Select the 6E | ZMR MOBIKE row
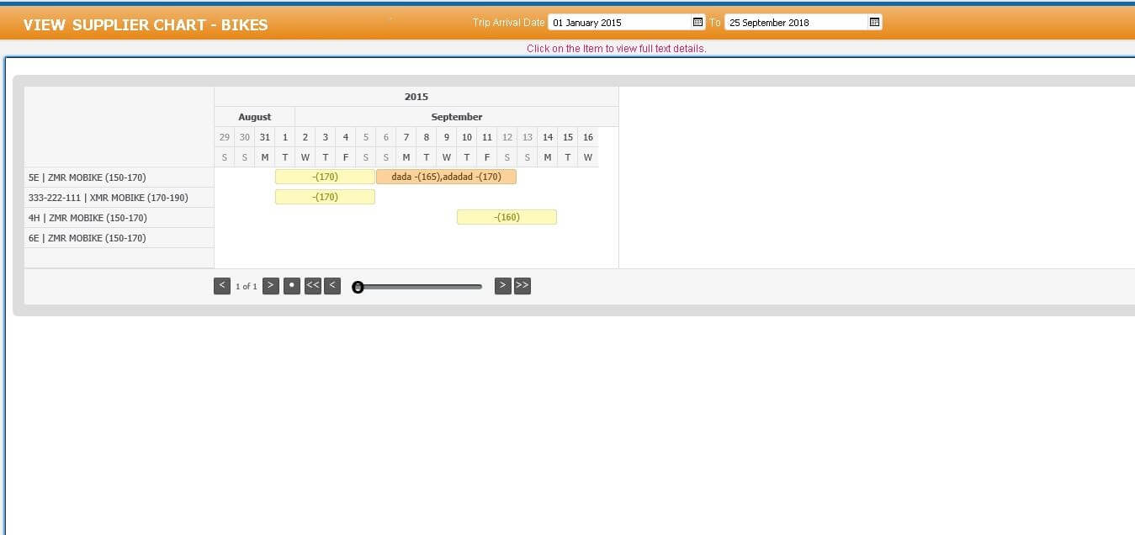 point(87,238)
